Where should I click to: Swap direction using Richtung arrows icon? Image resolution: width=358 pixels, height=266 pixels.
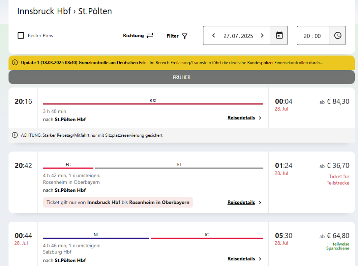(150, 35)
